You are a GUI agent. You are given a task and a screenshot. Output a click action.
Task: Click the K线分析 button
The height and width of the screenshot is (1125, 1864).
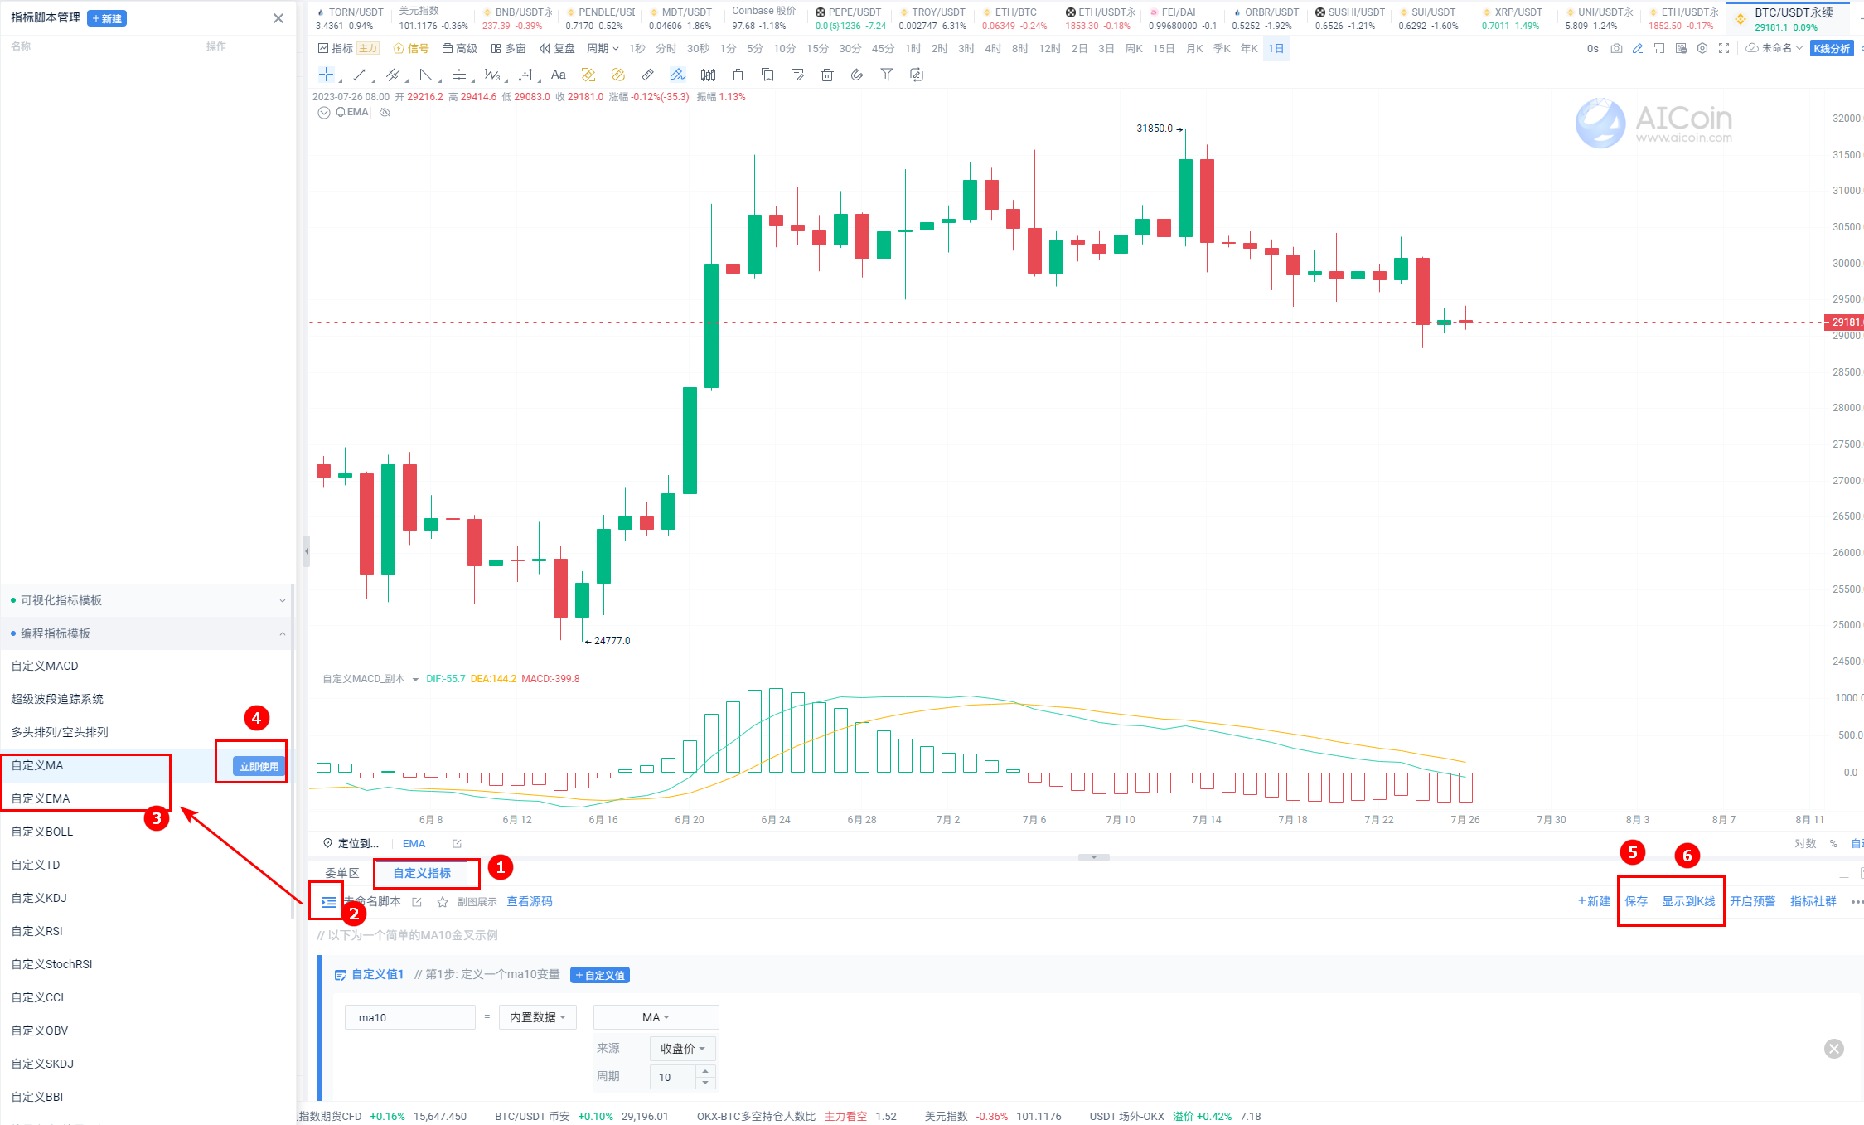(1832, 48)
